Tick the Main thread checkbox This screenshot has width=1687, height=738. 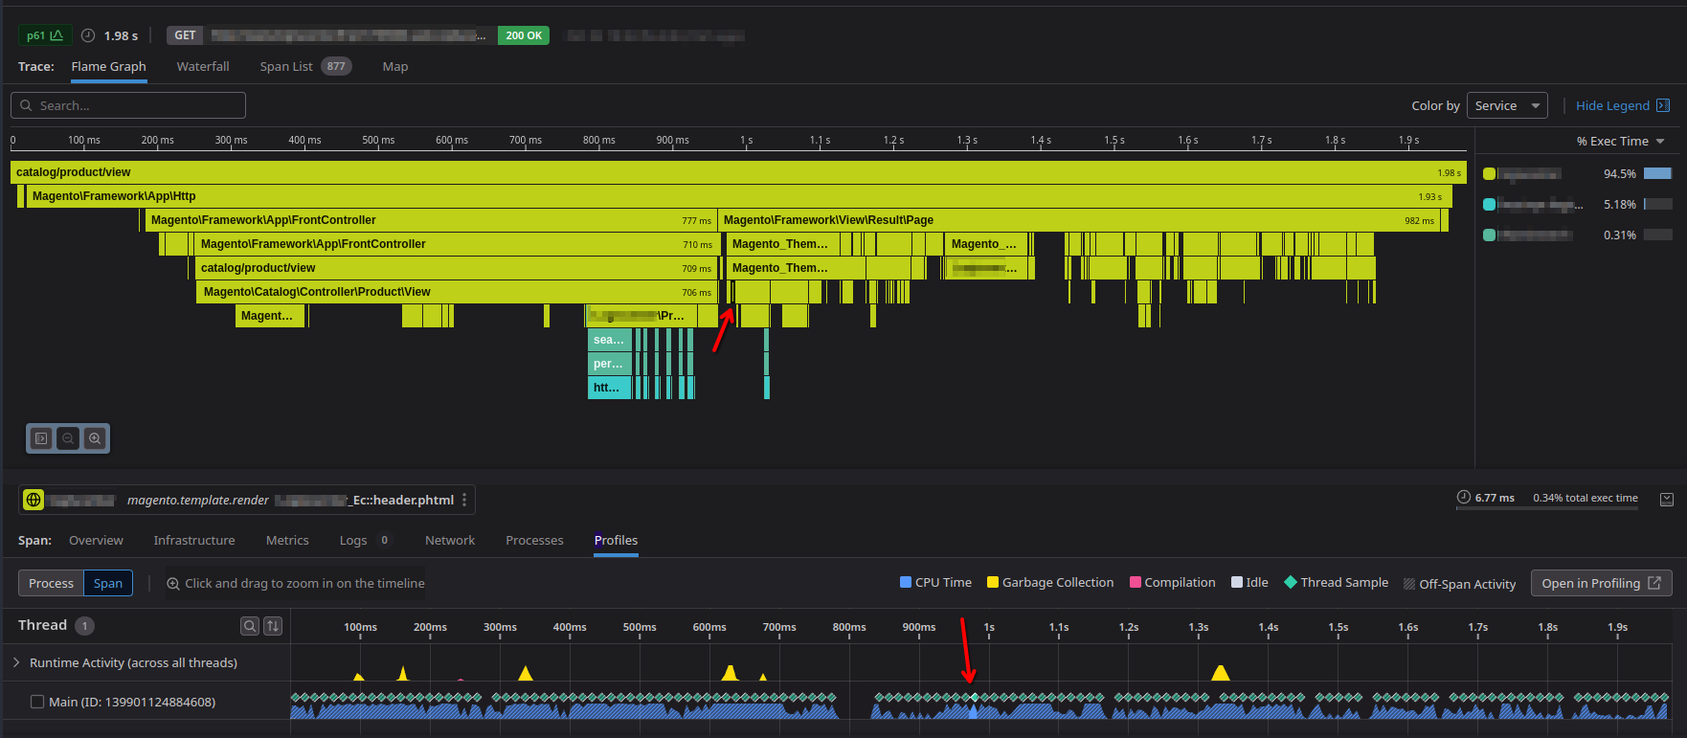(37, 702)
